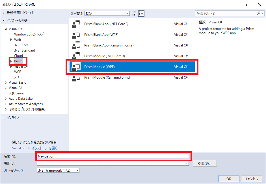Collapse インストール済み section
266x184 pixels.
coord(4,21)
